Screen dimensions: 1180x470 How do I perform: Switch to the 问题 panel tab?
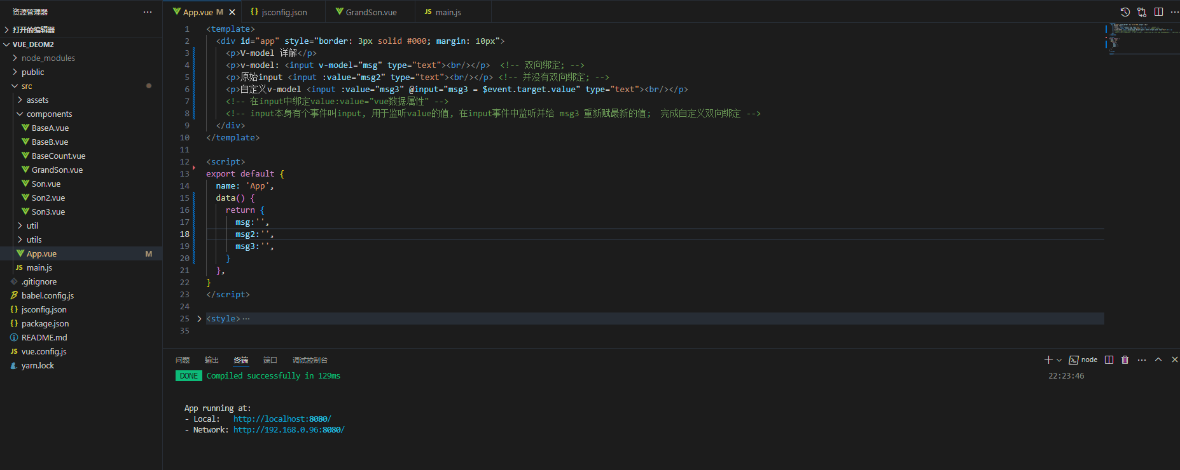coord(183,360)
